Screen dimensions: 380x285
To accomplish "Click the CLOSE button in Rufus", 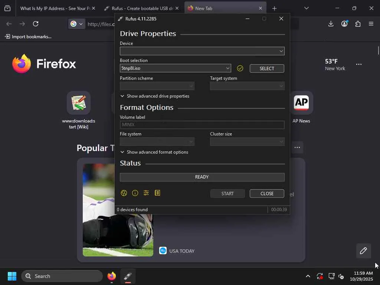I will 267,194.
